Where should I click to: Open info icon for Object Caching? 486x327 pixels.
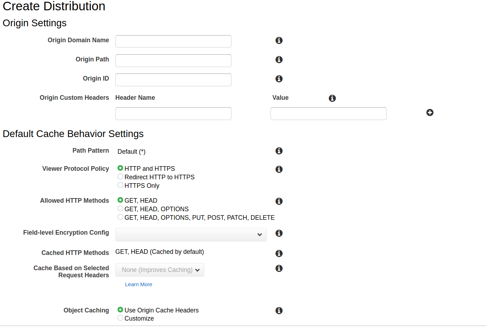[279, 311]
